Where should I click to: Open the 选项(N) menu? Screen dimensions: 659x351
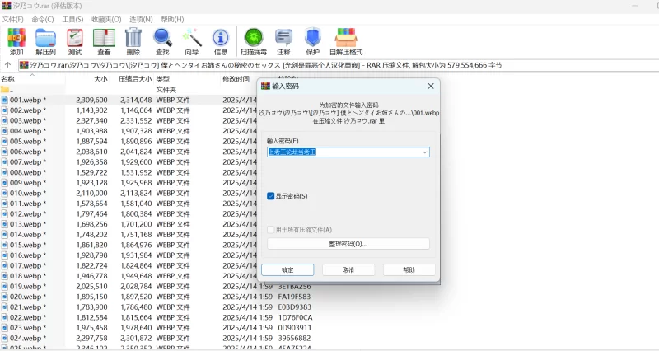click(x=141, y=19)
